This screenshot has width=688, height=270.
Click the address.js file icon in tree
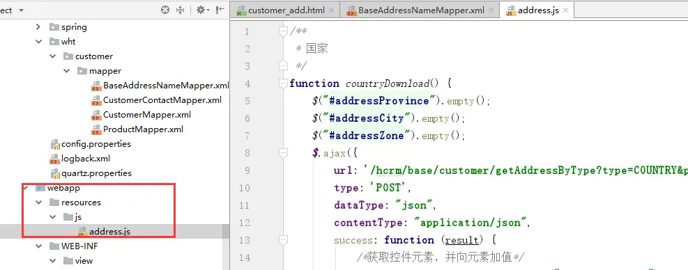[x=82, y=232]
